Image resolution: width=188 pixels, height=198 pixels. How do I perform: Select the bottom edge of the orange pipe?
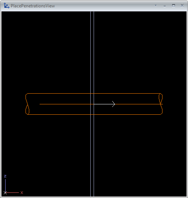pyautogui.click(x=94, y=114)
